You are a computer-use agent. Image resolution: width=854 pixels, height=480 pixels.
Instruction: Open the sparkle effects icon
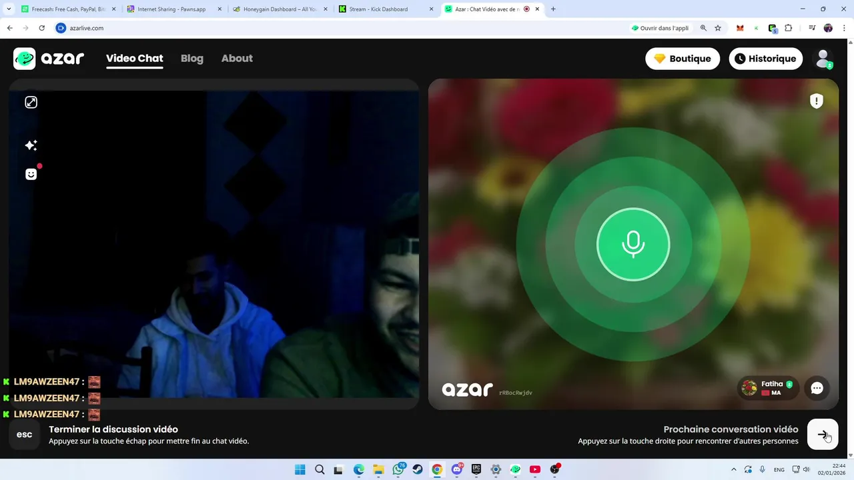click(31, 145)
